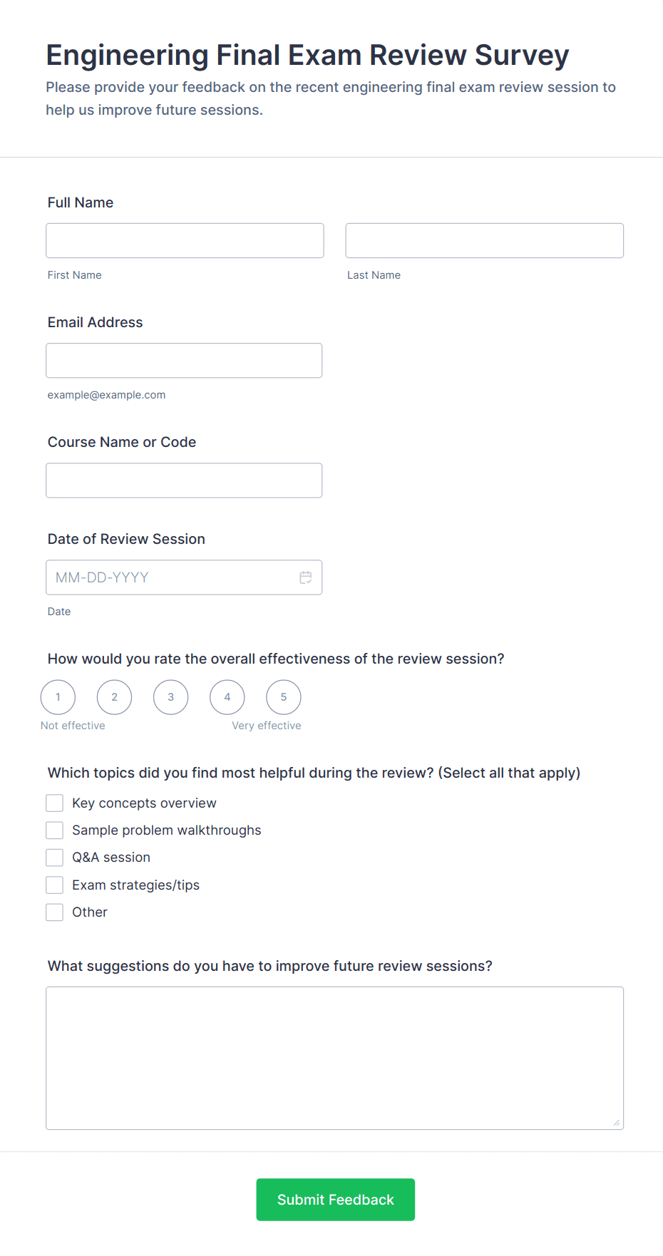
Task: Focus the Email Address input
Action: point(184,361)
